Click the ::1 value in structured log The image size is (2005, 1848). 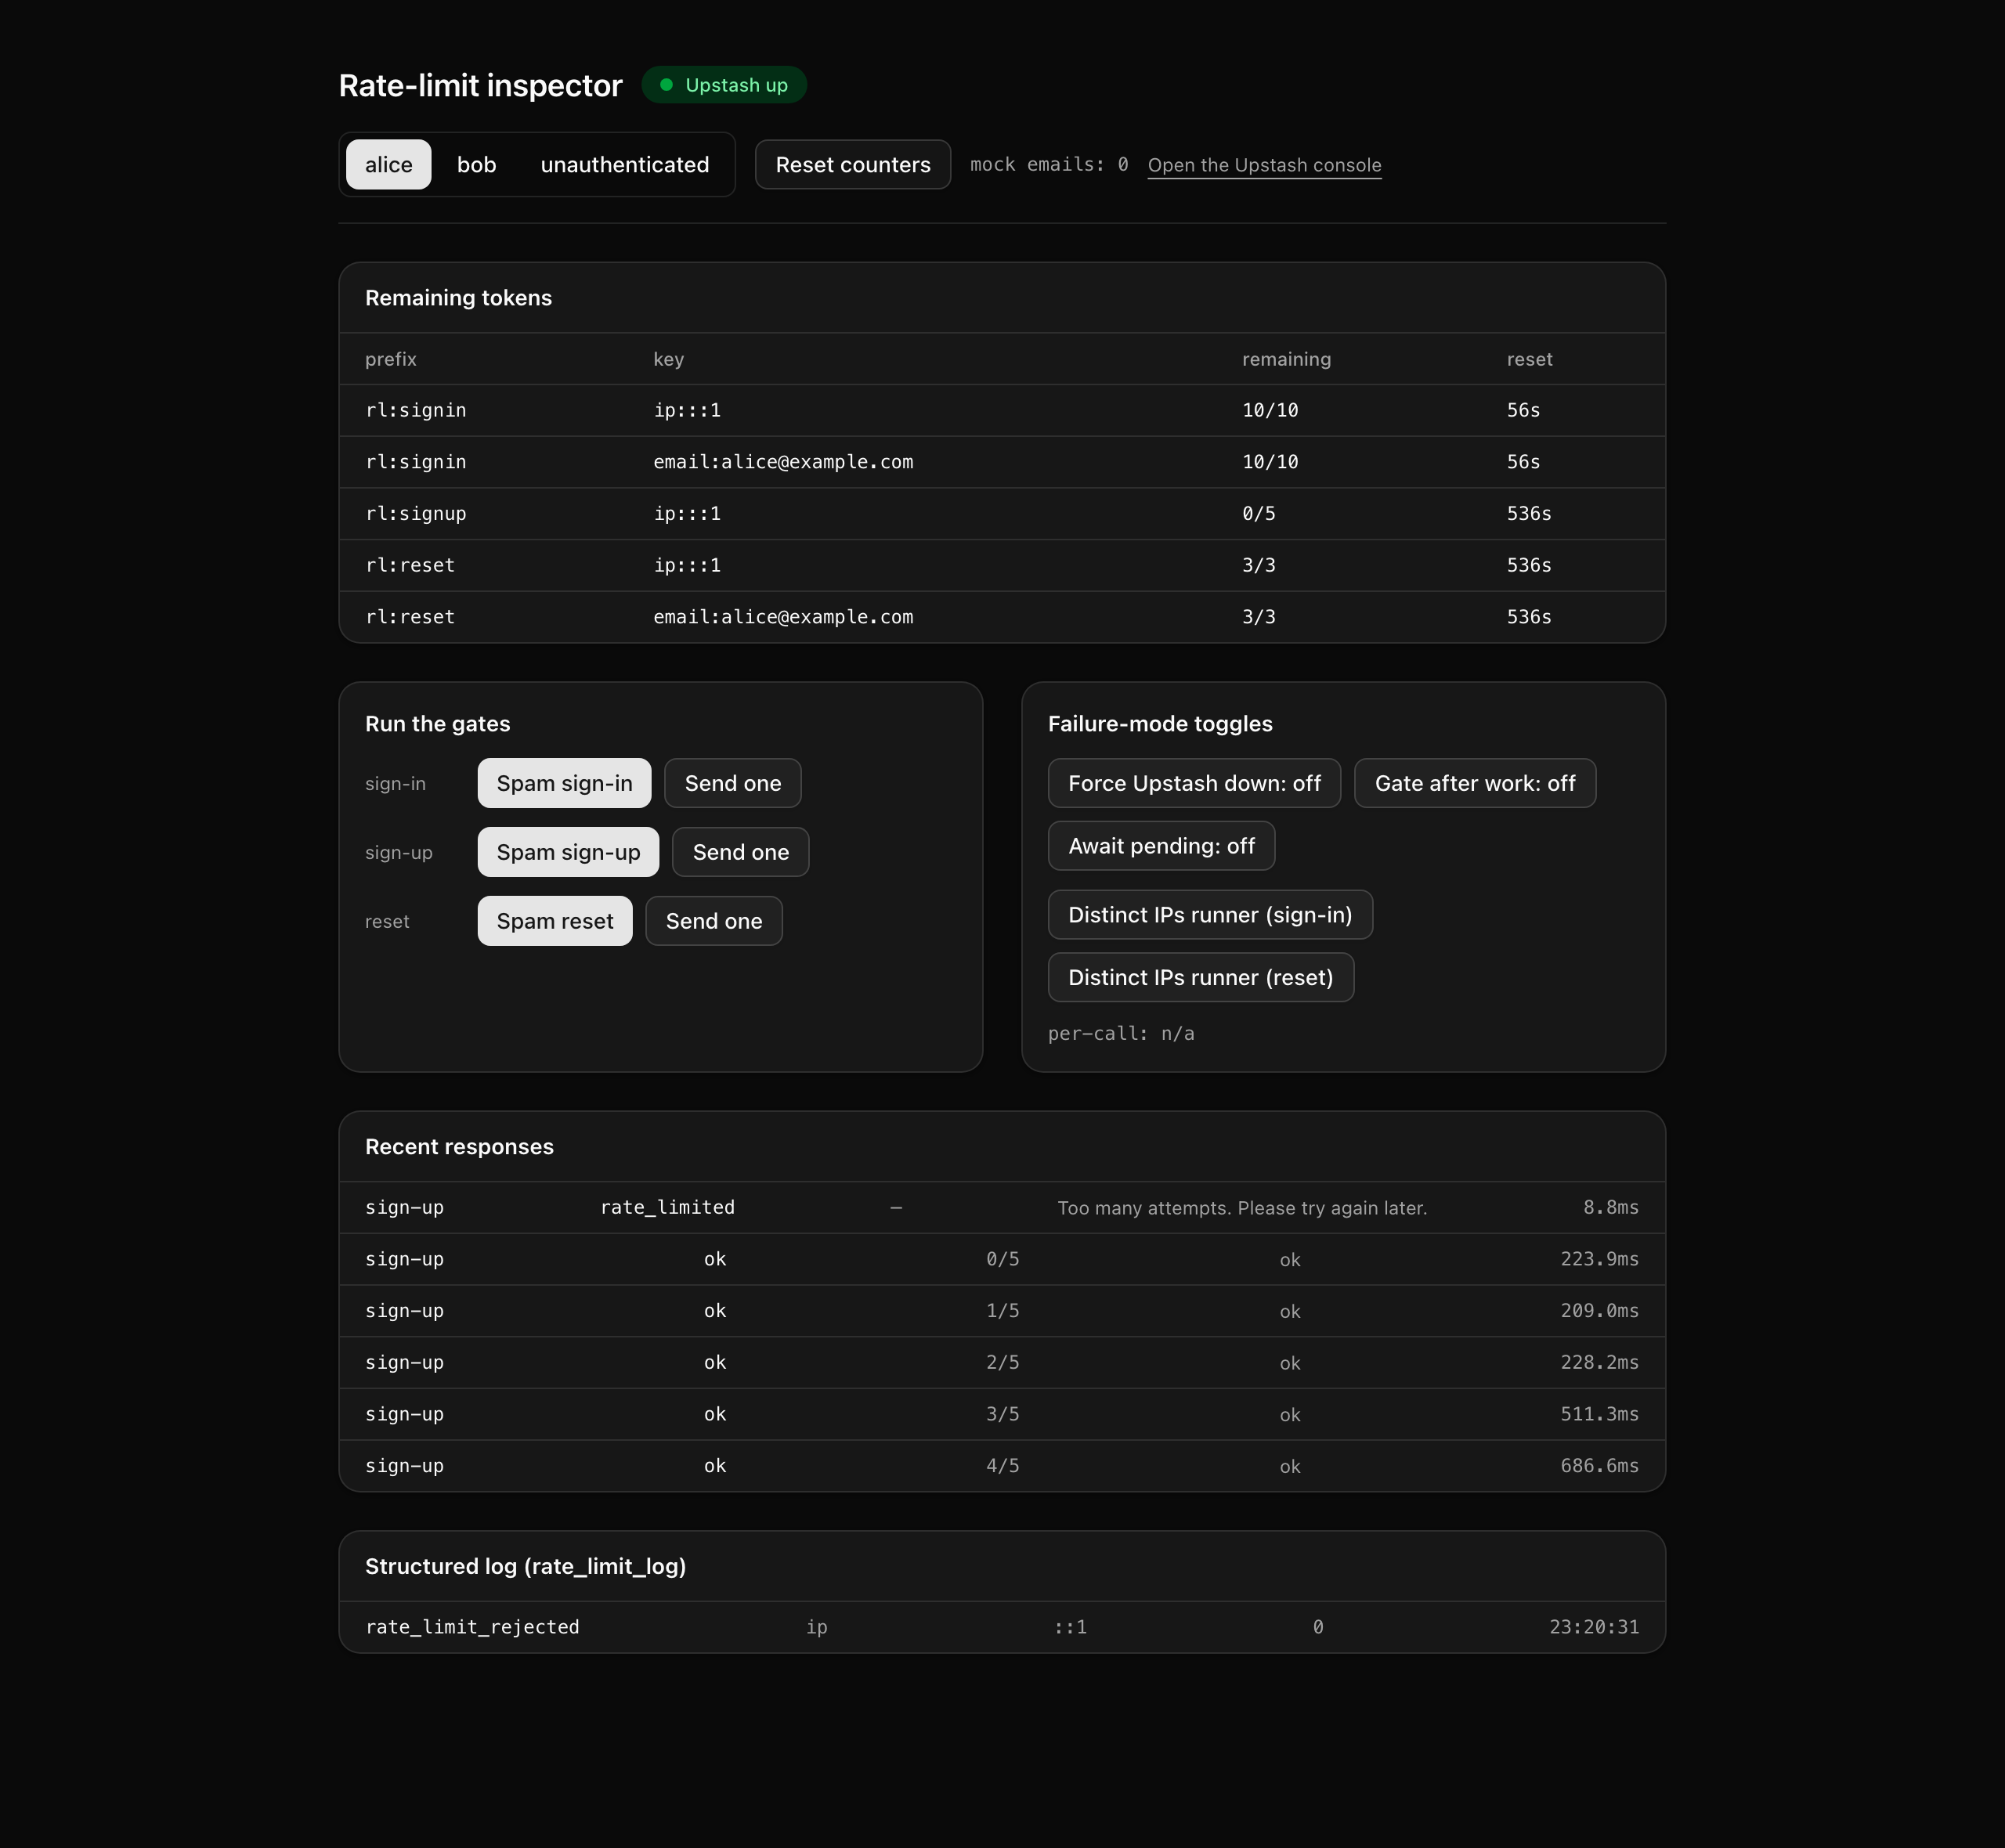coord(1070,1627)
